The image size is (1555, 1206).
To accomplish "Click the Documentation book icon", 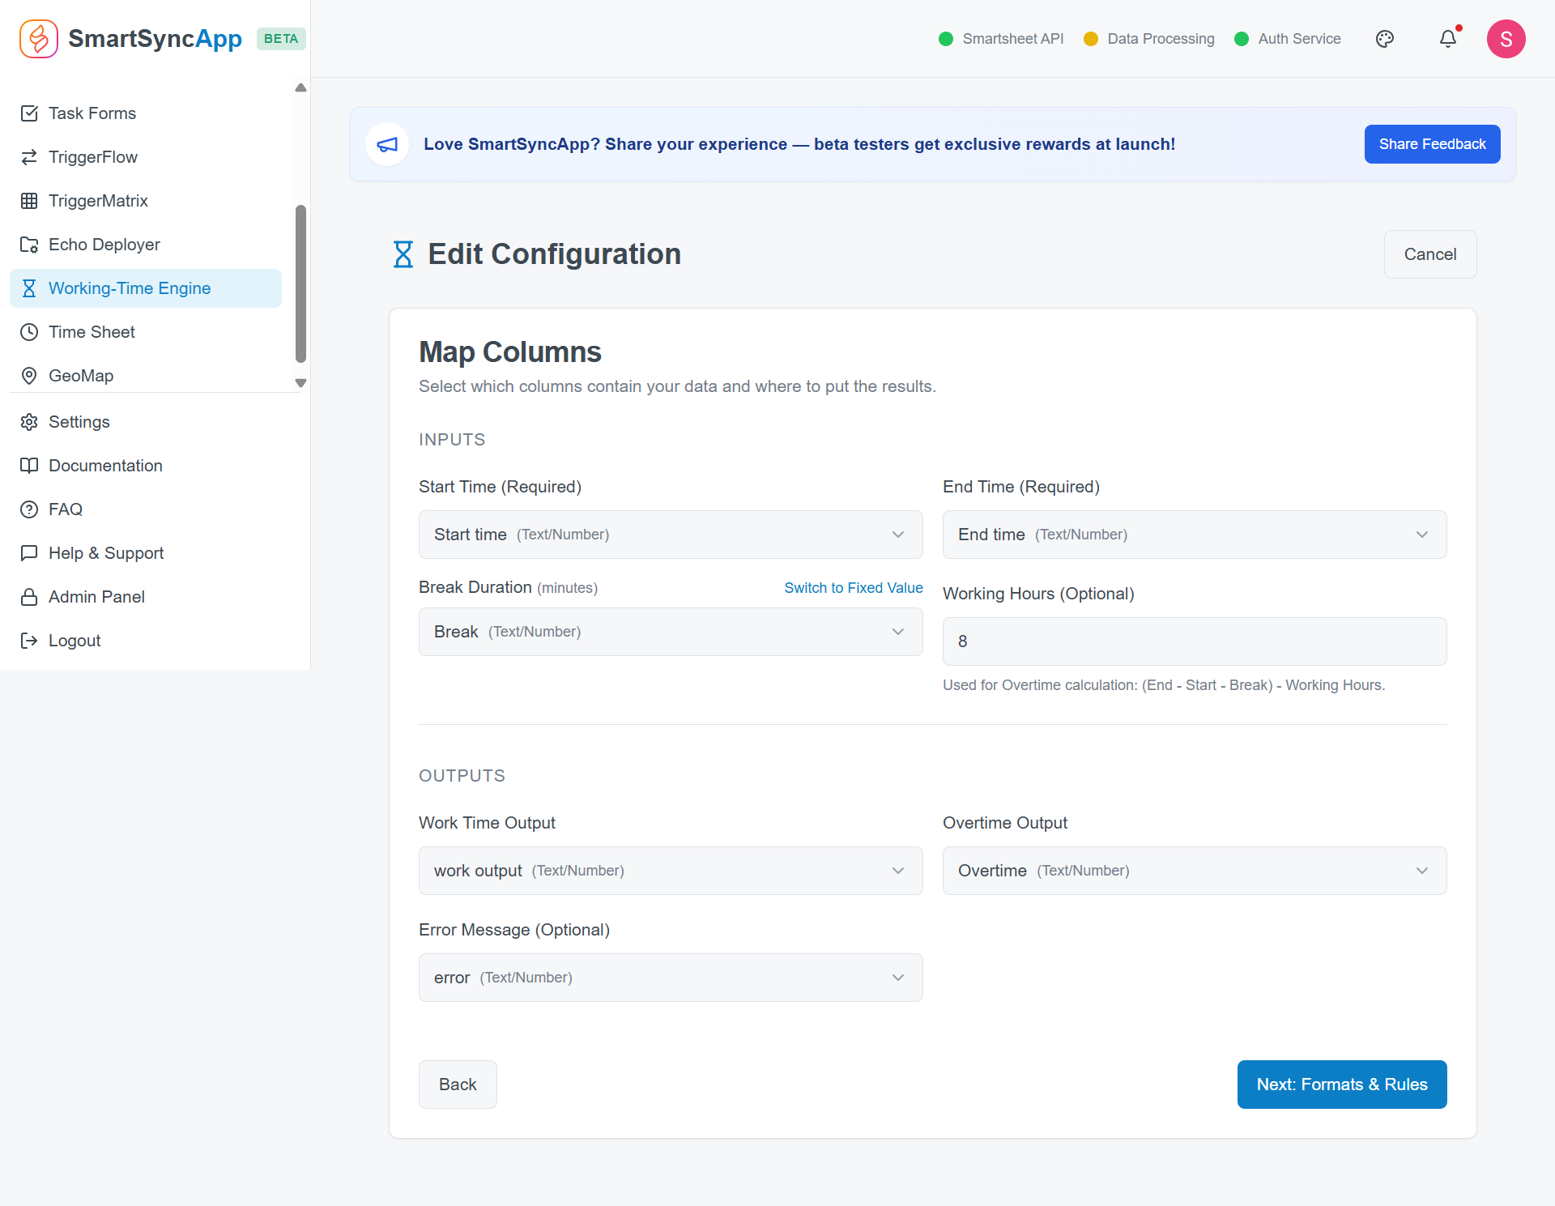I will [x=29, y=466].
